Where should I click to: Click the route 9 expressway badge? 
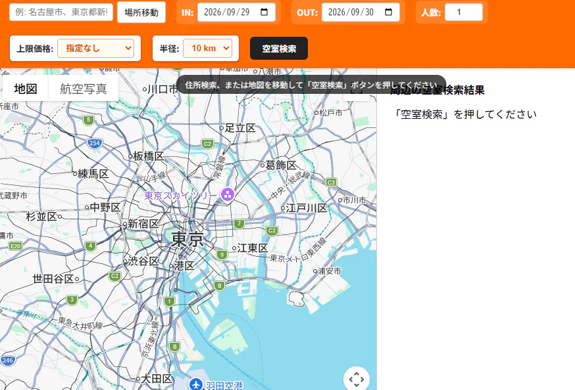click(222, 255)
